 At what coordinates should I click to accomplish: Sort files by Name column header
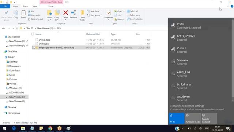coord(38,34)
